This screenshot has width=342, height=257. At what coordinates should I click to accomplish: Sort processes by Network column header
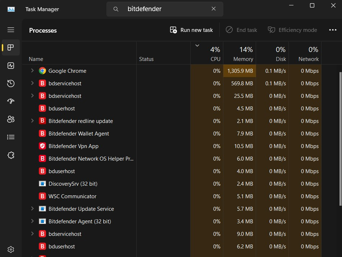pos(305,53)
